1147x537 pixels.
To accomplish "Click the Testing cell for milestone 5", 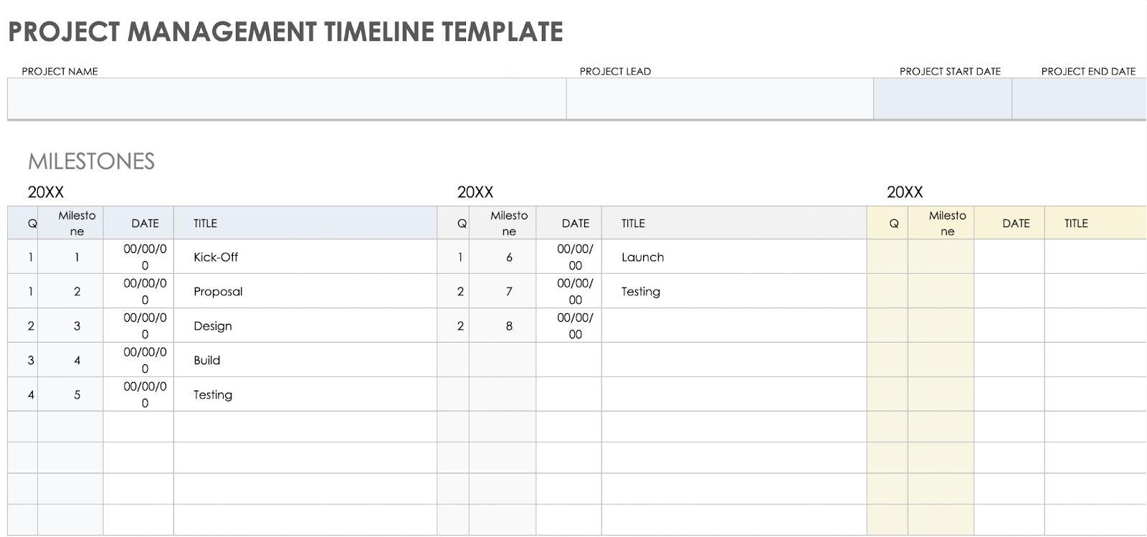I will click(305, 394).
